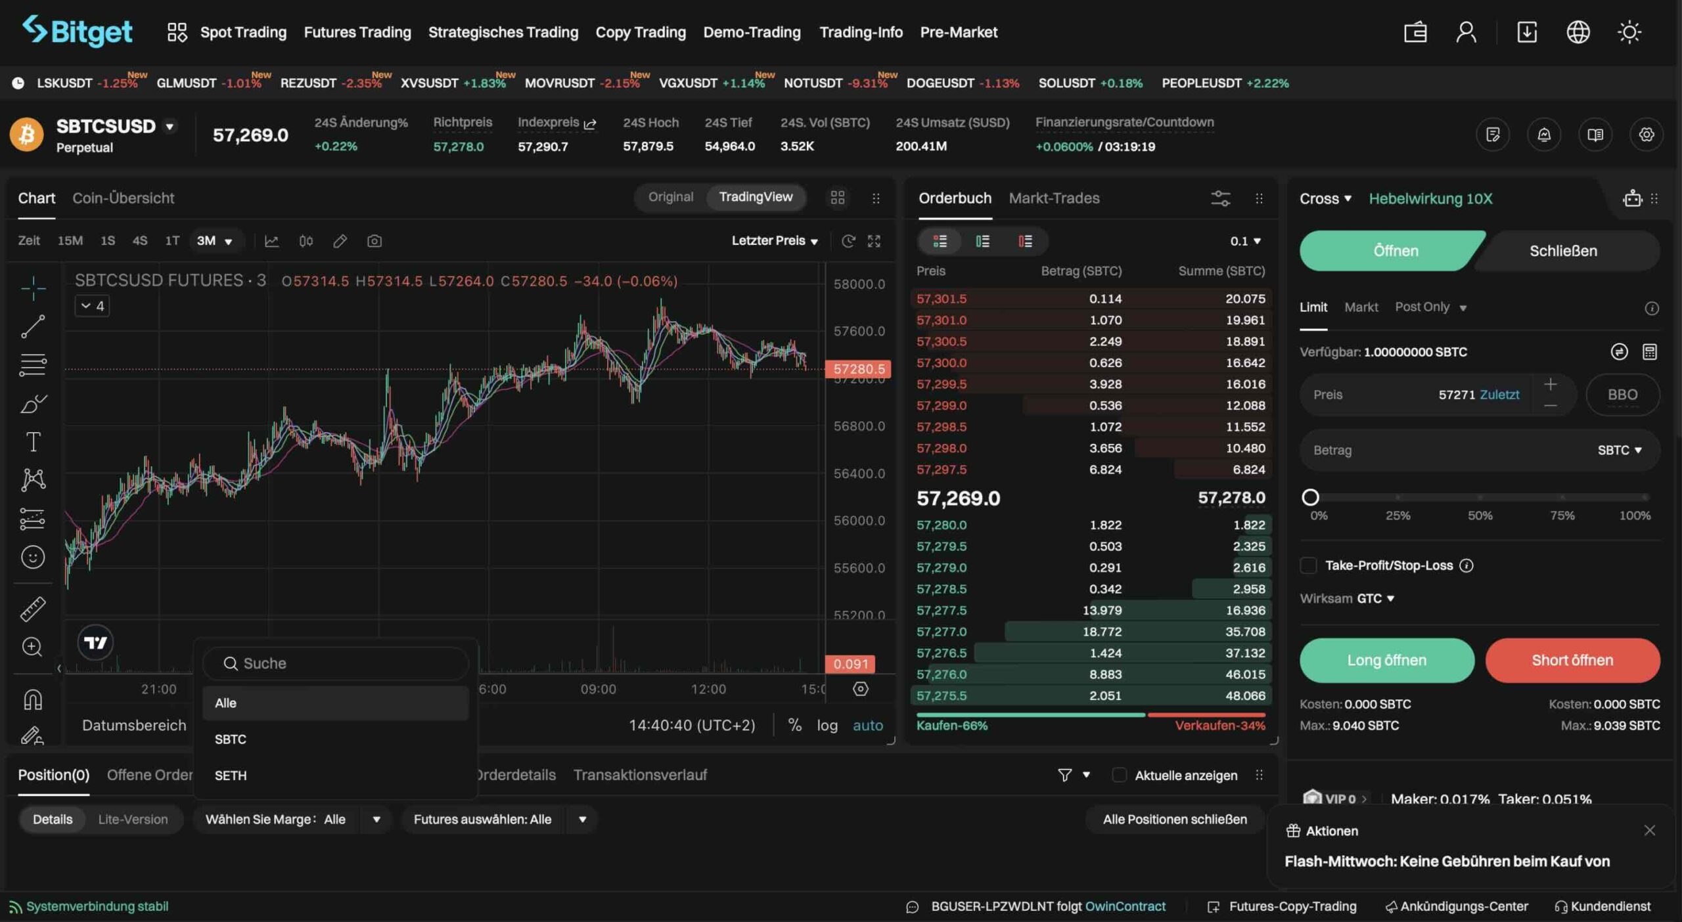Switch to the Markt-Trades tab
This screenshot has height=922, width=1682.
(1054, 198)
